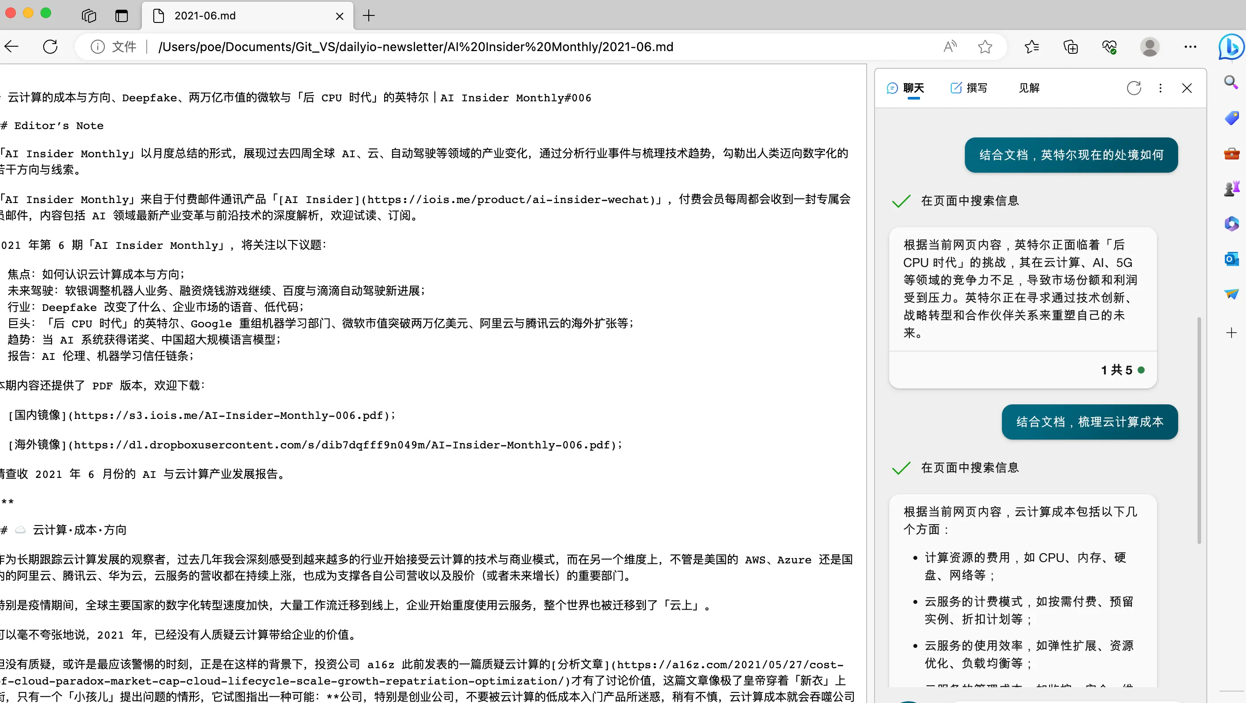
Task: Click the document title line with AI Insider Monthly#006
Action: (x=296, y=98)
